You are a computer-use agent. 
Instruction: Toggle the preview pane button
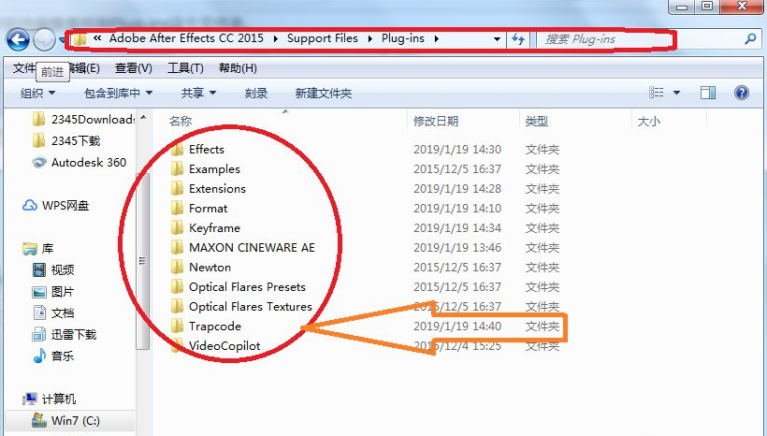[x=708, y=93]
